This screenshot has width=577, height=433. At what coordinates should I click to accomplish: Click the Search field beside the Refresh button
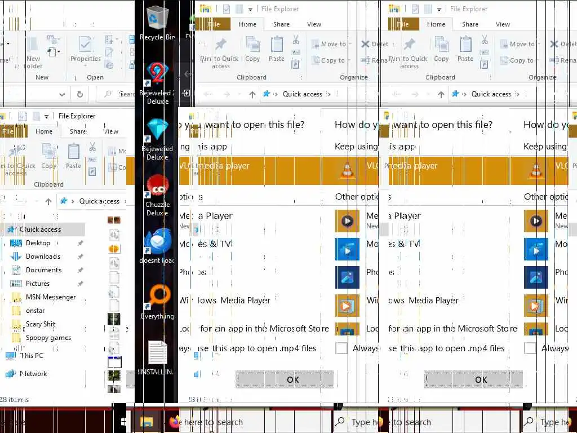pyautogui.click(x=116, y=94)
